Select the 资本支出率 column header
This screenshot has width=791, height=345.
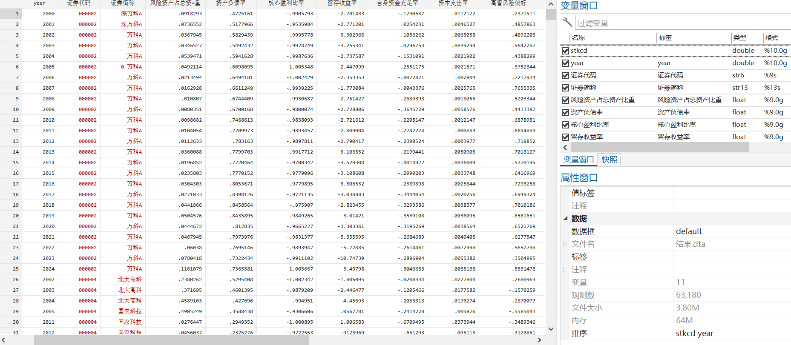(453, 3)
